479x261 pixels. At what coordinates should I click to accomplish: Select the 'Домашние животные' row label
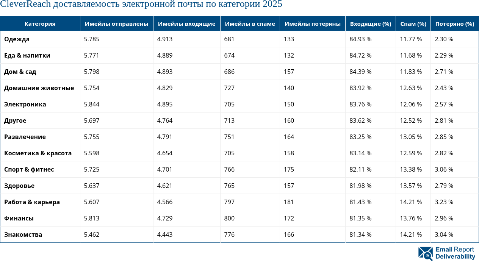[39, 88]
